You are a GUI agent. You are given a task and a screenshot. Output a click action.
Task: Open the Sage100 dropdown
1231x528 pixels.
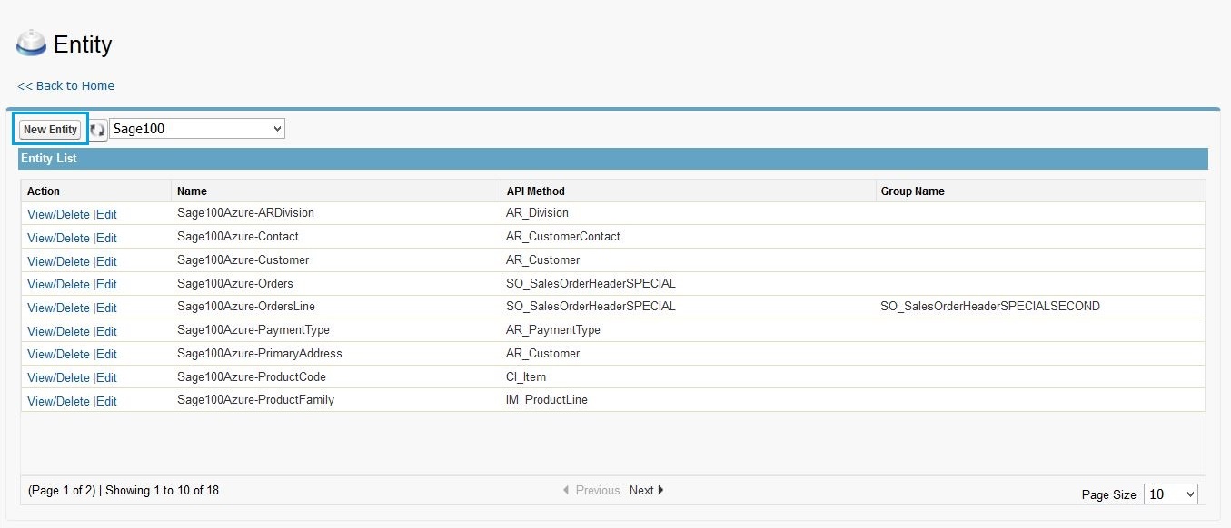pos(197,129)
